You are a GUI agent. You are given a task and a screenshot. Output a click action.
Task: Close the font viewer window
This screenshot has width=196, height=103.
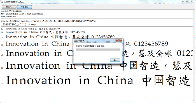(x=192, y=1)
